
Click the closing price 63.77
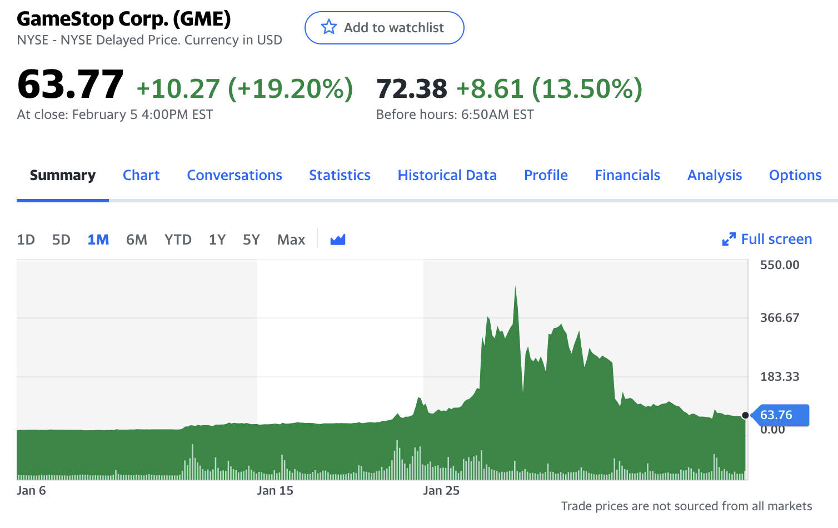point(71,84)
